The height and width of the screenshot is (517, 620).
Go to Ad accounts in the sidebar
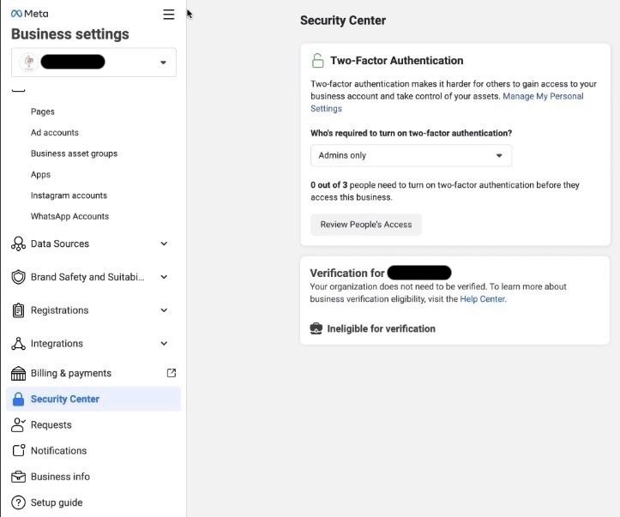tap(55, 133)
